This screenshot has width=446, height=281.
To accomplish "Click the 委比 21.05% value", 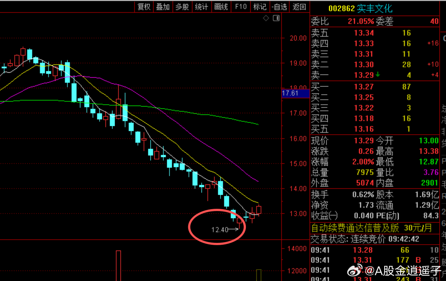I will 361,21.
